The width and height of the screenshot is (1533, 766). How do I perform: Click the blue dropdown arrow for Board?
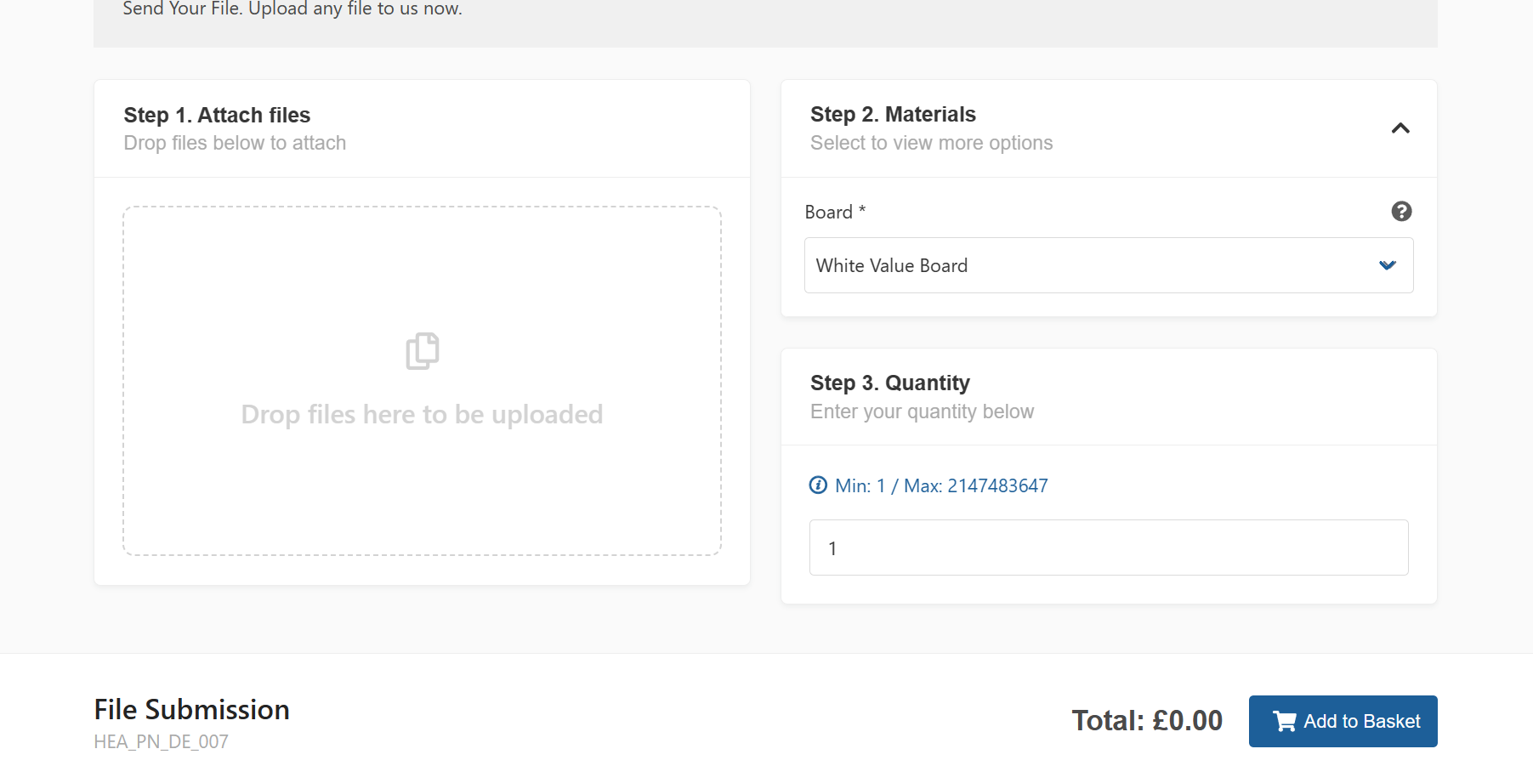tap(1387, 265)
